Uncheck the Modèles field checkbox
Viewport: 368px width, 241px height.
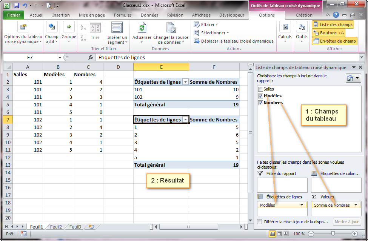[260, 96]
